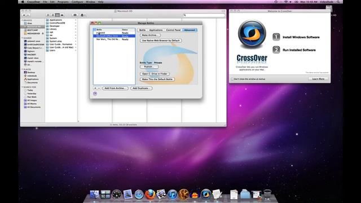This screenshot has width=361, height=203.
Task: Click the CrossOver icon in the Dock
Action: 205,194
